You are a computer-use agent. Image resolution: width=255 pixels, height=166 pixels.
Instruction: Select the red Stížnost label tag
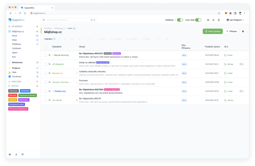point(13,95)
